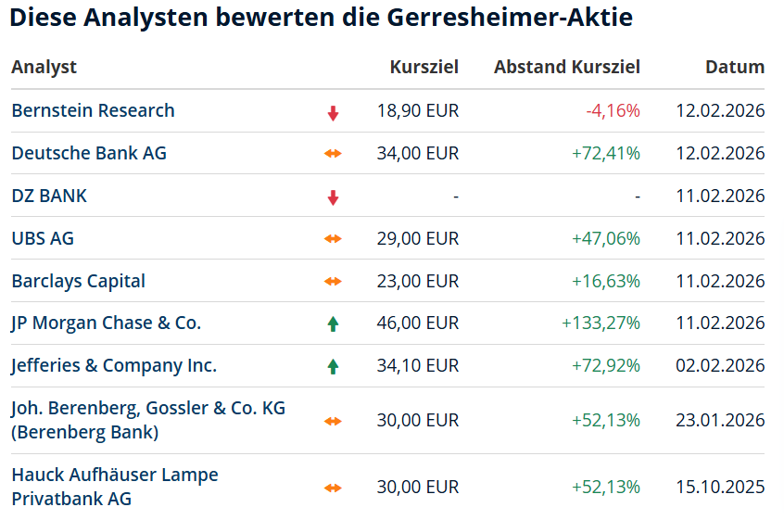Open the UBS AG analyst page

click(x=43, y=238)
